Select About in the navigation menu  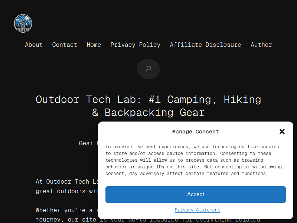pos(34,45)
